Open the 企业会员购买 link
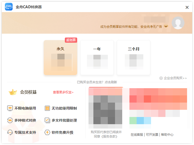Image resolution: width=194 pixels, height=145 pixels. pos(175,78)
